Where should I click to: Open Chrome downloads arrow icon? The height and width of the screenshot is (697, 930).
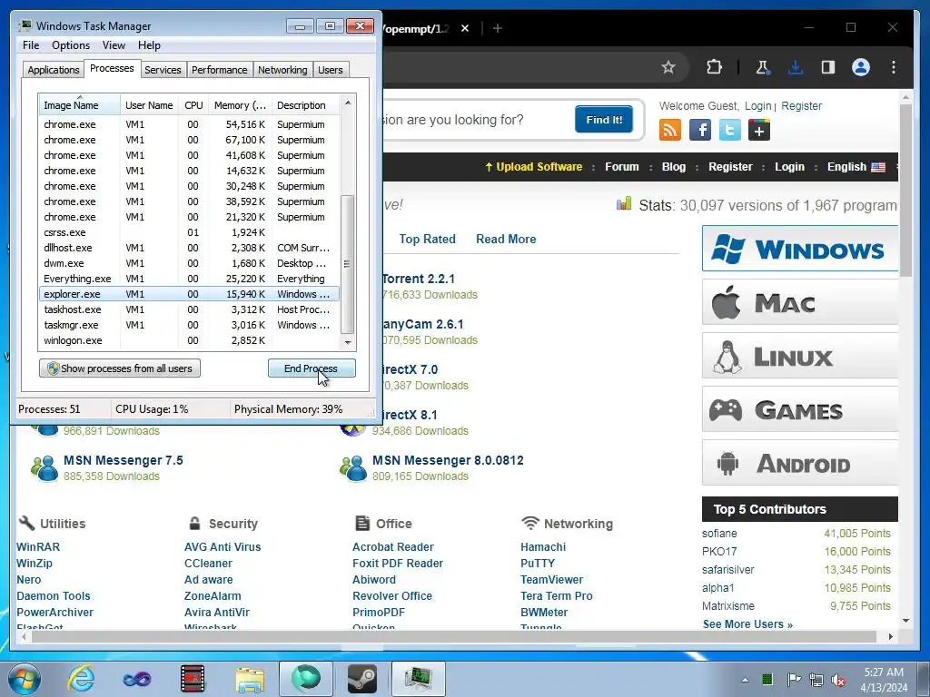(796, 67)
